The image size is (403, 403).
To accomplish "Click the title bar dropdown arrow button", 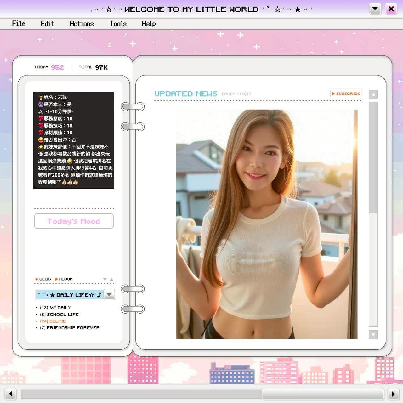I will [x=375, y=9].
